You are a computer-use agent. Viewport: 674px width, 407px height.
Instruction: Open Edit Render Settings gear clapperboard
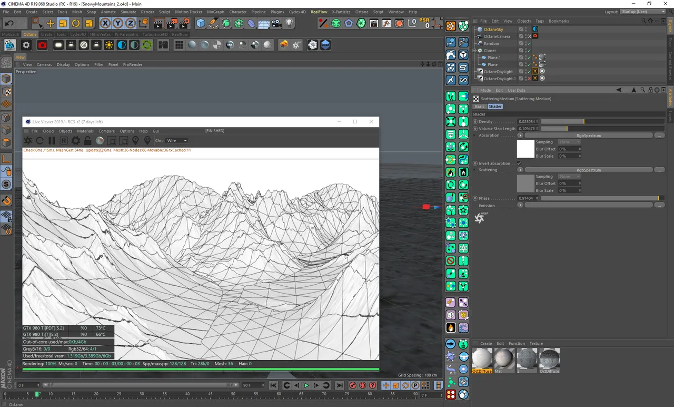click(184, 23)
